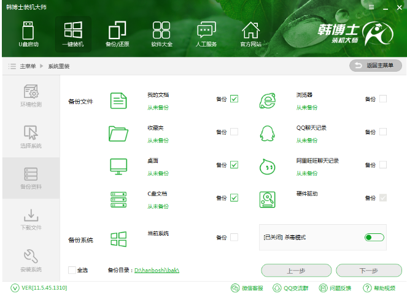Image resolution: width=407 pixels, height=297 pixels.
Task: Open backup directory path link
Action: [157, 270]
